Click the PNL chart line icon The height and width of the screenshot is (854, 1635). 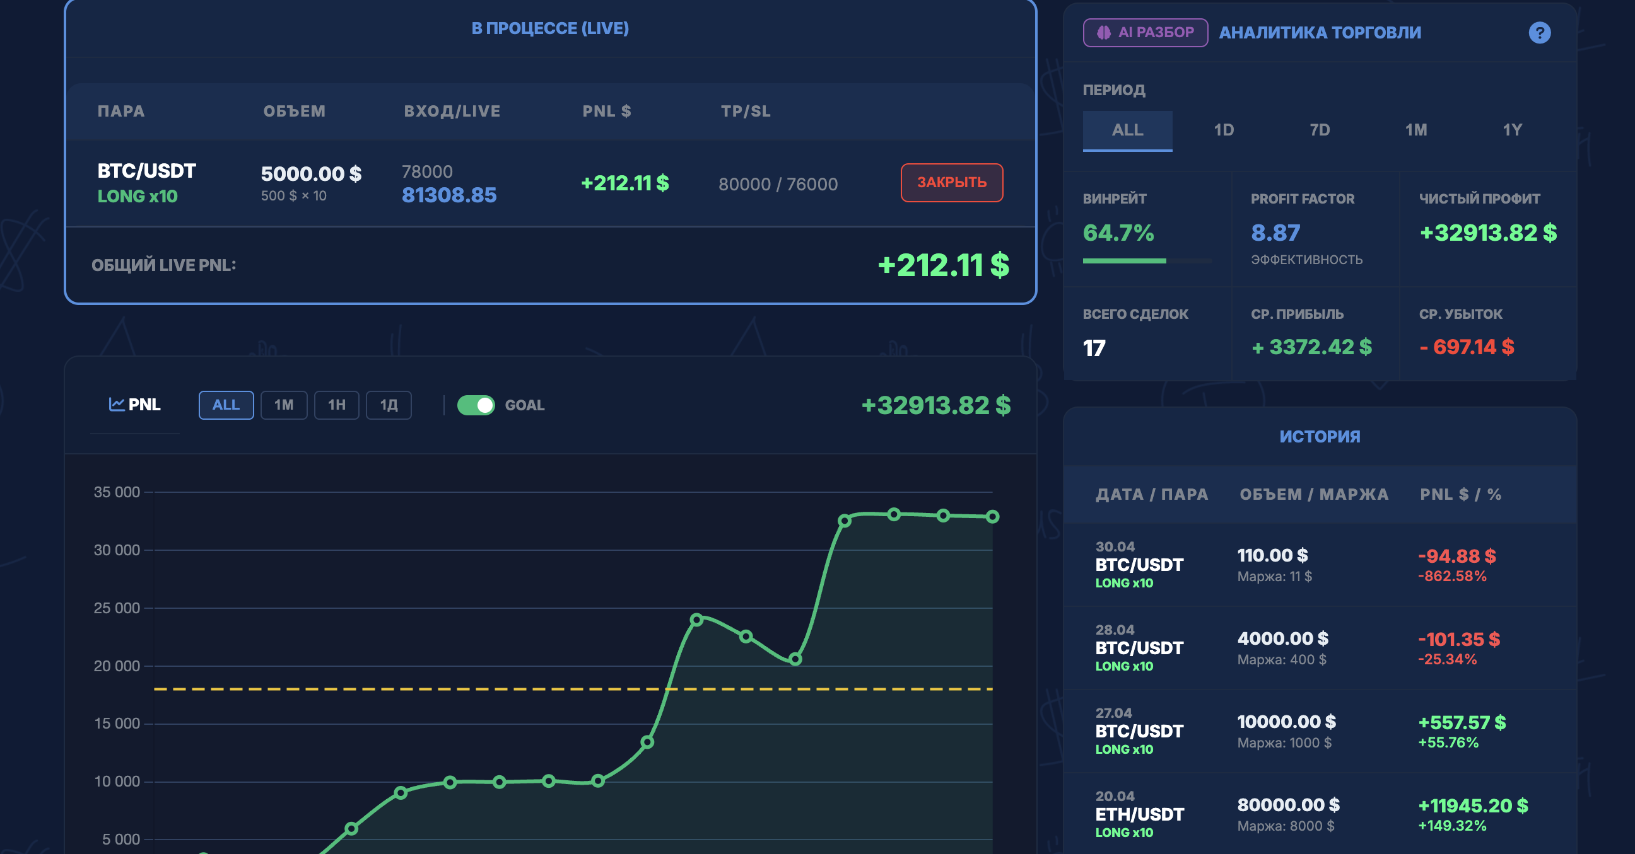click(x=116, y=404)
